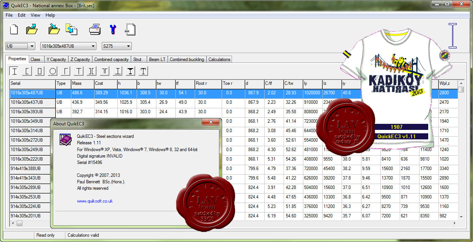Close the About QuikEC3 dialog
The width and height of the screenshot is (473, 242).
pyautogui.click(x=210, y=122)
